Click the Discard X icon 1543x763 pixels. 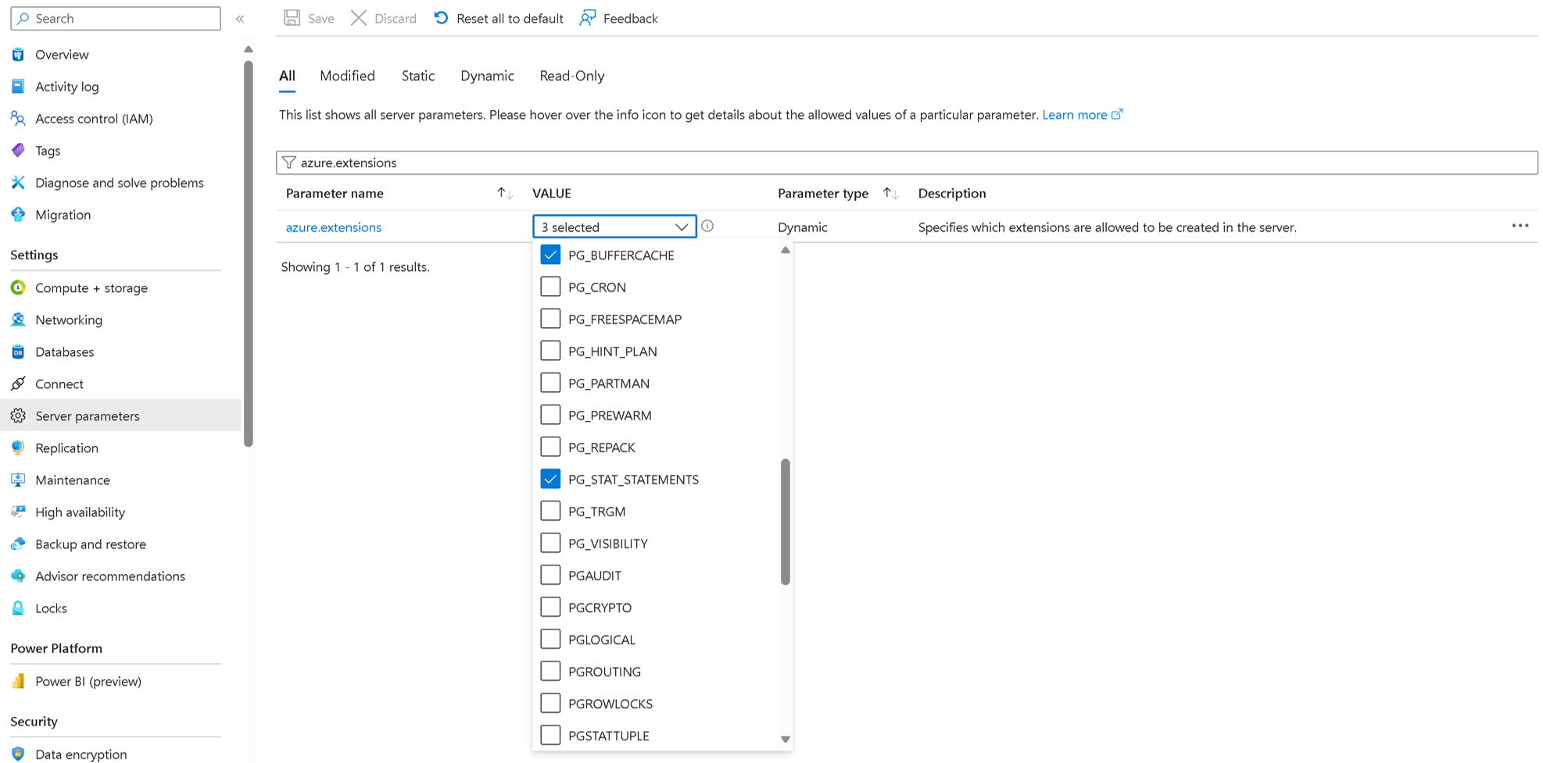pos(359,18)
